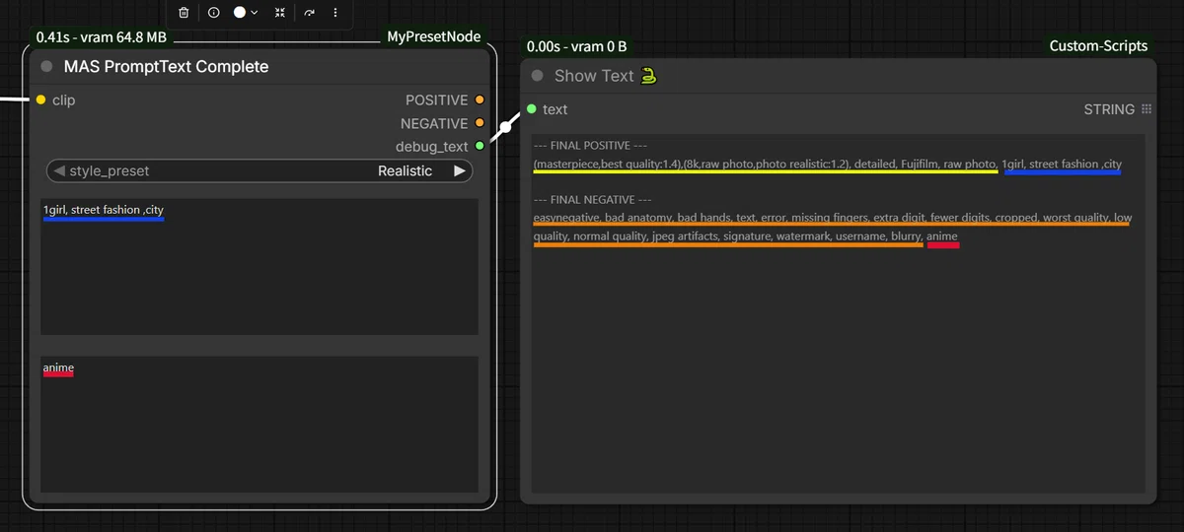Click the debug_text output label

tap(432, 146)
